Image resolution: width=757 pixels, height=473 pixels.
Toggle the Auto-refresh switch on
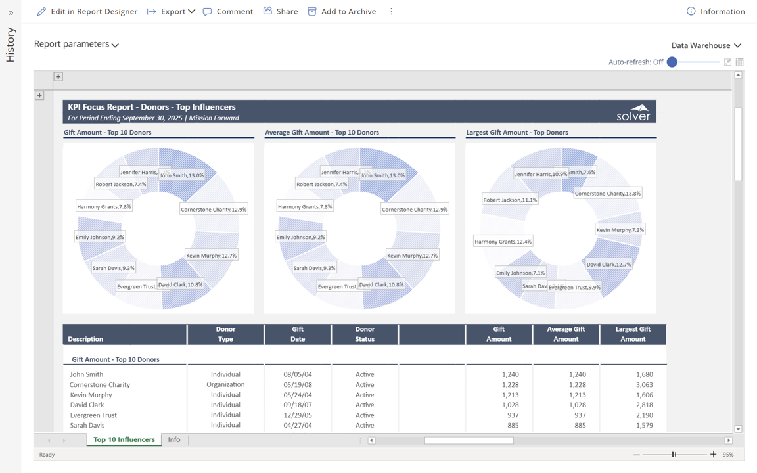tap(672, 62)
